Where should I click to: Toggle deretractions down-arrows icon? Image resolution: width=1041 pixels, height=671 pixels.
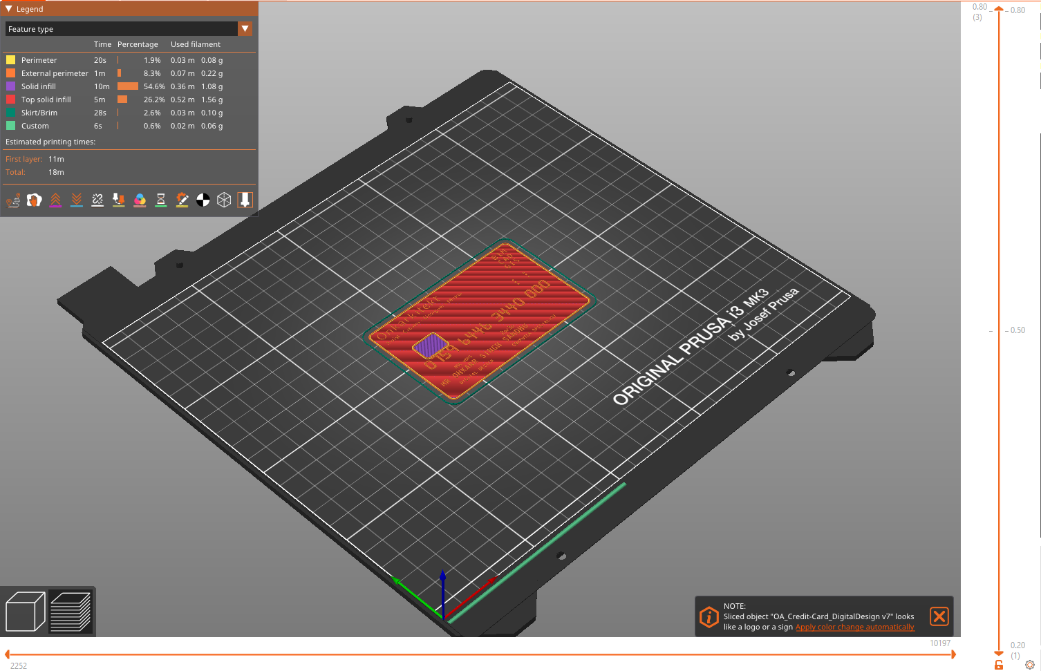pos(77,200)
